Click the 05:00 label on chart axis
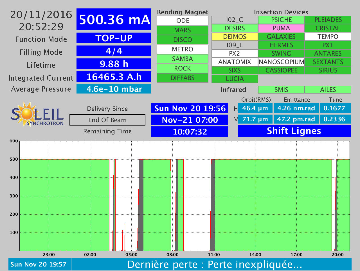 coord(131,255)
